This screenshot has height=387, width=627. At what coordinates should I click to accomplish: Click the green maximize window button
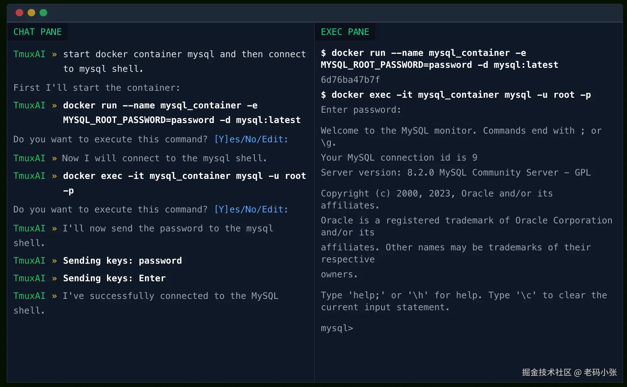43,13
